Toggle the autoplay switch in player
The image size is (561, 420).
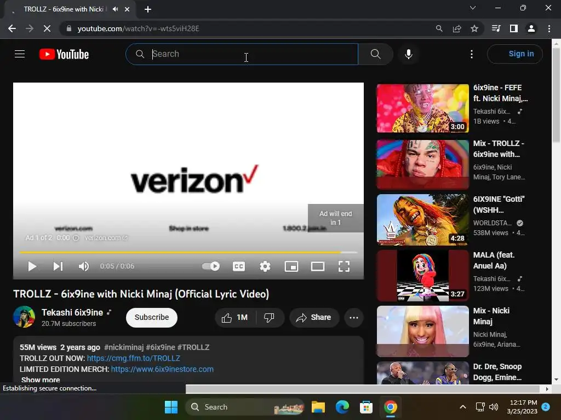(x=211, y=266)
